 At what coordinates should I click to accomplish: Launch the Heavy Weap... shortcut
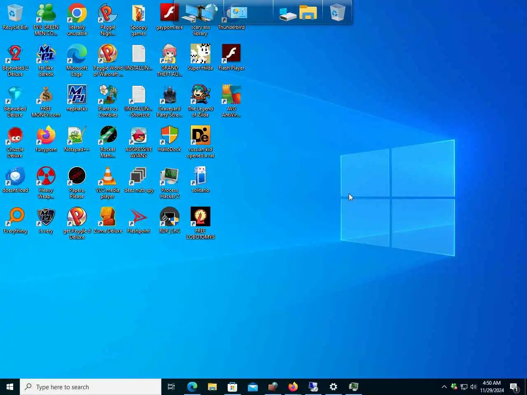(x=46, y=182)
